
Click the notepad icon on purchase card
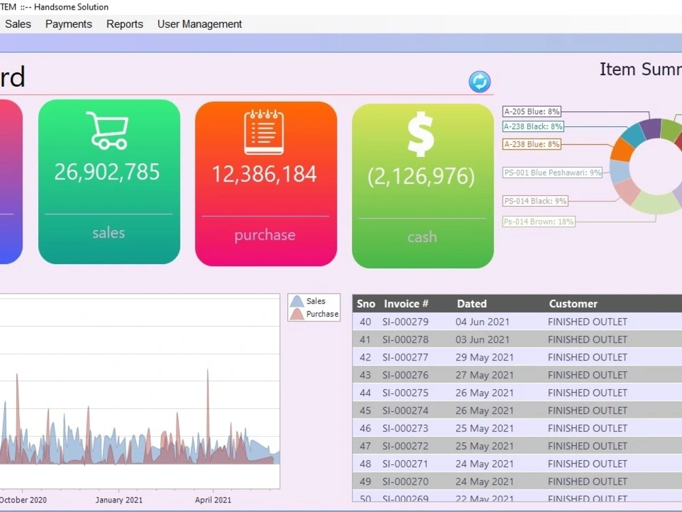(x=264, y=132)
